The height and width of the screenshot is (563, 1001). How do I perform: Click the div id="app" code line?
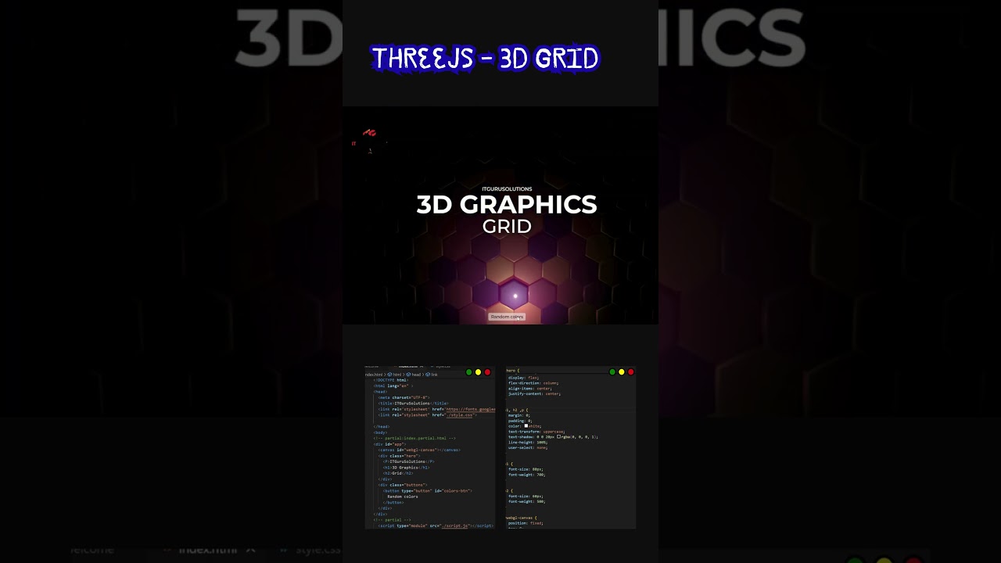[389, 444]
